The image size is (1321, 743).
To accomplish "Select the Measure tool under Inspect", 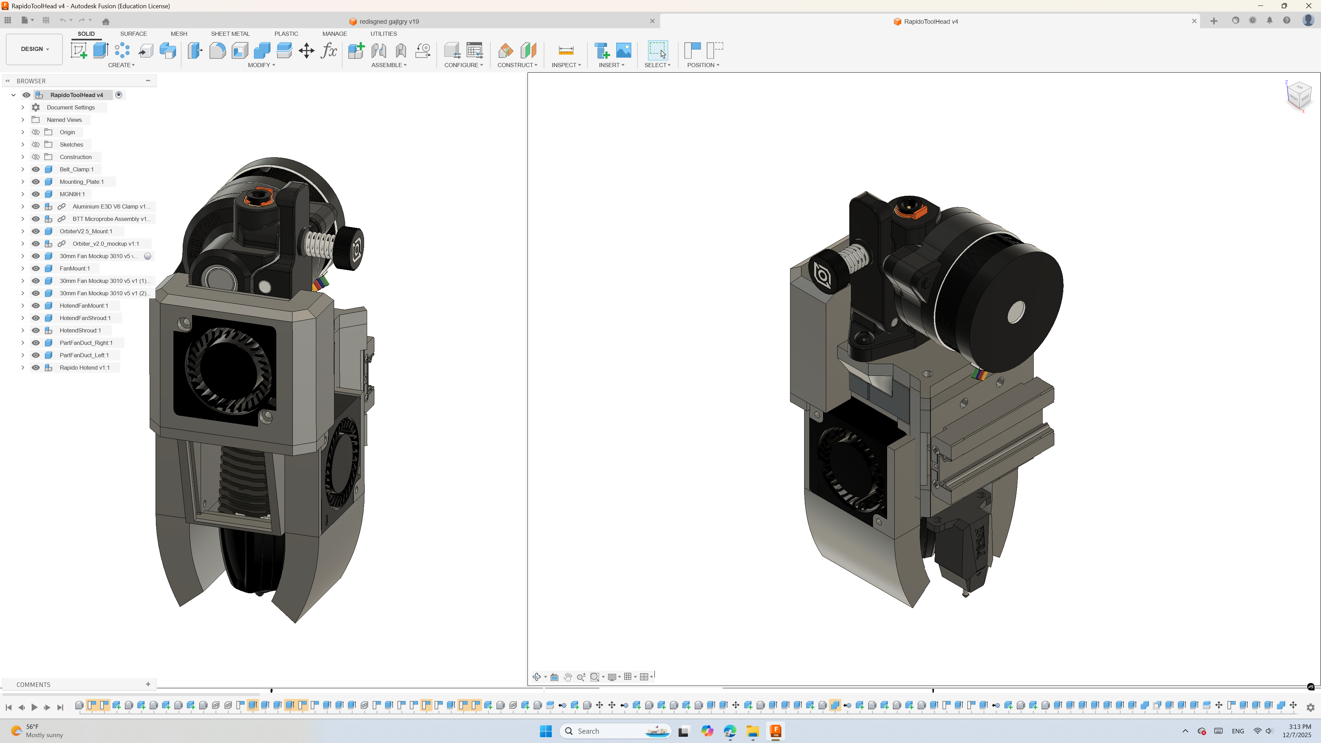I will [x=566, y=50].
